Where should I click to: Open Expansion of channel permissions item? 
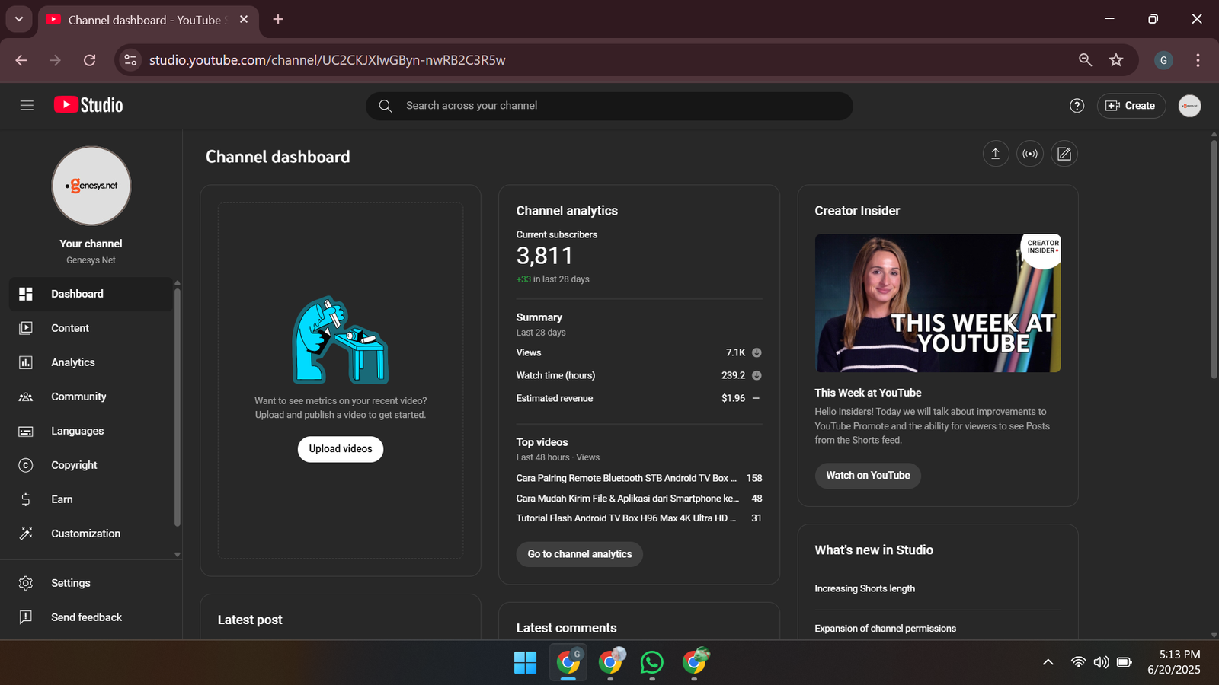(885, 629)
